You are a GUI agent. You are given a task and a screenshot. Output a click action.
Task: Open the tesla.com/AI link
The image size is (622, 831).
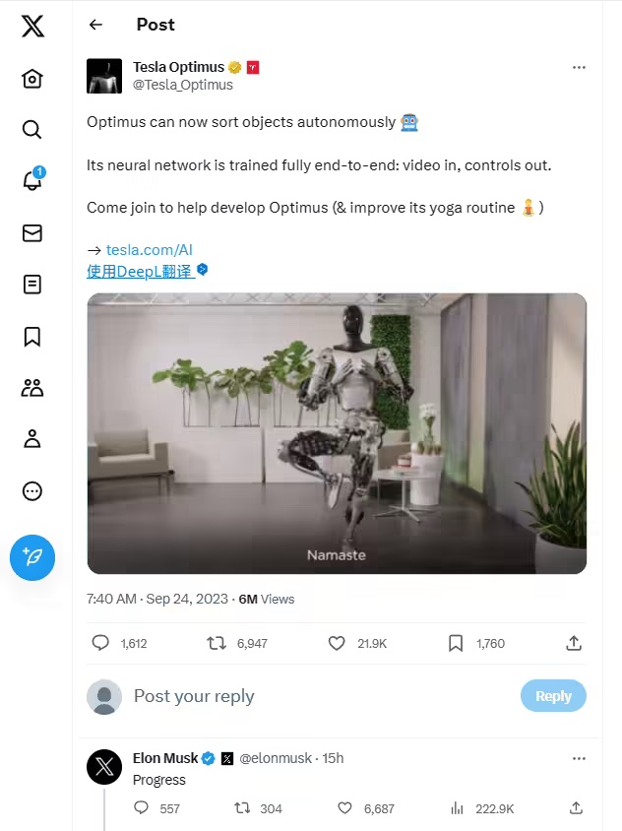point(150,250)
